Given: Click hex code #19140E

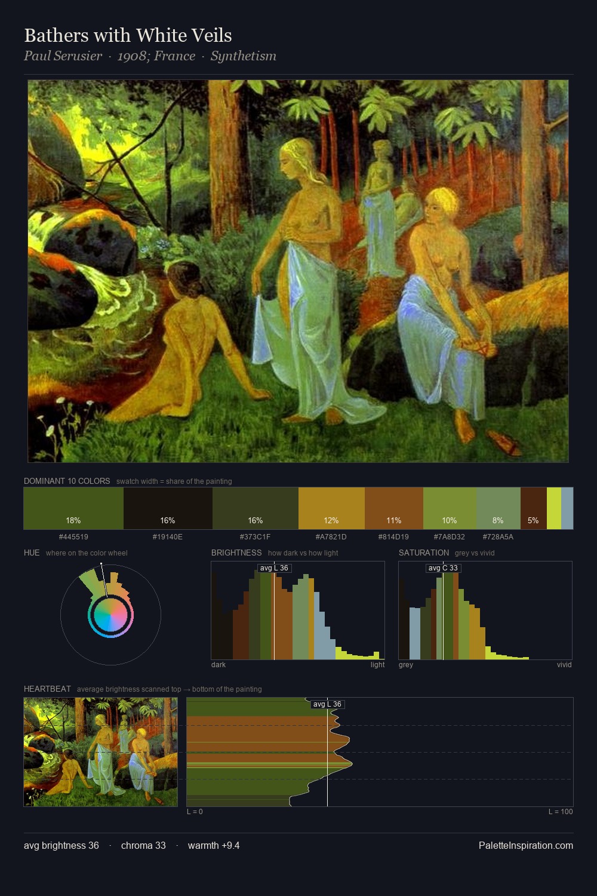Looking at the screenshot, I should 168,537.
